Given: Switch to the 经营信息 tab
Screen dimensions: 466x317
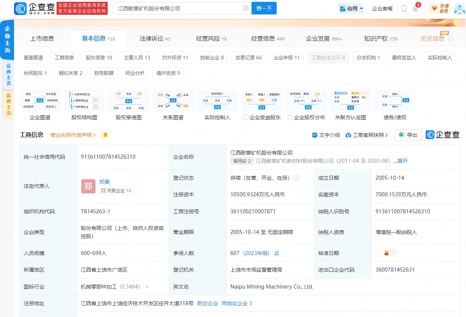Looking at the screenshot, I should pyautogui.click(x=268, y=39).
